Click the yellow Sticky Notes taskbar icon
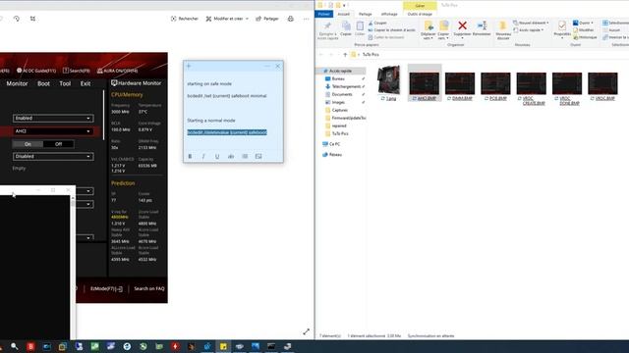The width and height of the screenshot is (629, 353). click(223, 346)
